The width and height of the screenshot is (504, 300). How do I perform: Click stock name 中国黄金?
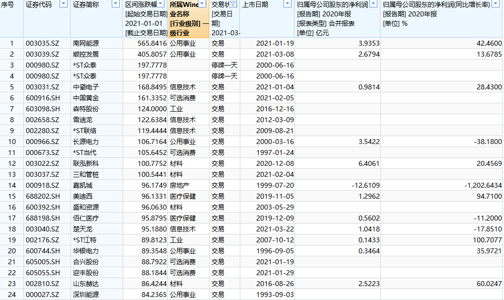pyautogui.click(x=86, y=98)
